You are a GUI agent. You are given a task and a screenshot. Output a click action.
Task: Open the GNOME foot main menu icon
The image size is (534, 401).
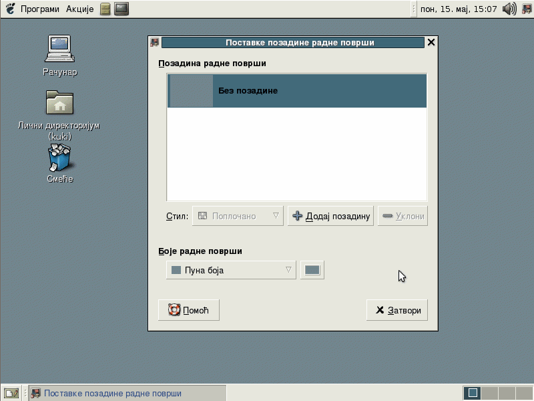pyautogui.click(x=10, y=9)
